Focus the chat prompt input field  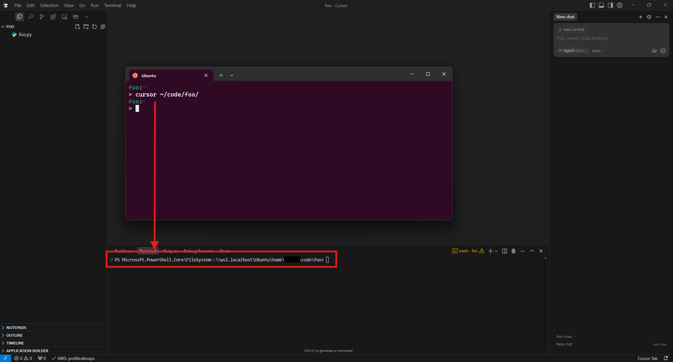(x=611, y=38)
